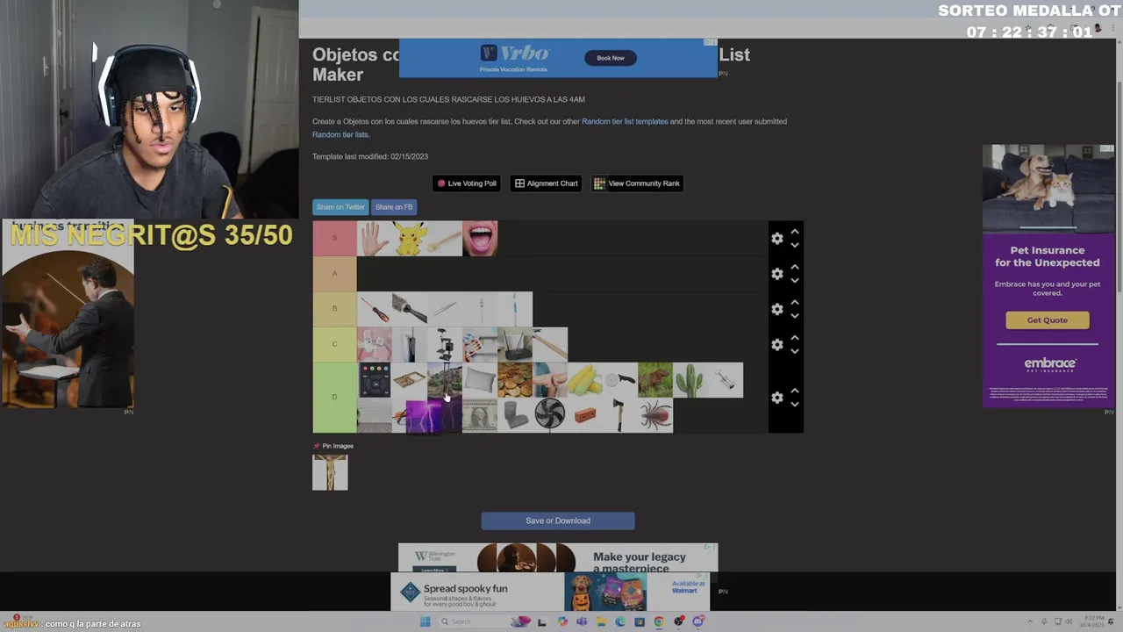Select the Pikachu image in S tier
Viewport: 1123px width, 632px height.
point(410,239)
